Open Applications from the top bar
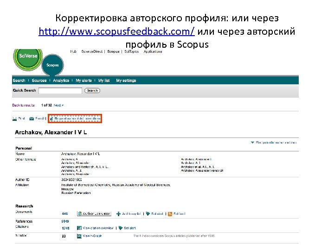Screen dimensions: 334x250 pos(153,51)
